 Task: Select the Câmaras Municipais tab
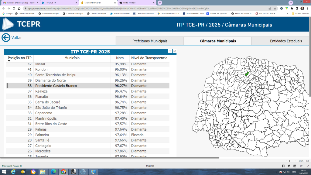tap(217, 41)
